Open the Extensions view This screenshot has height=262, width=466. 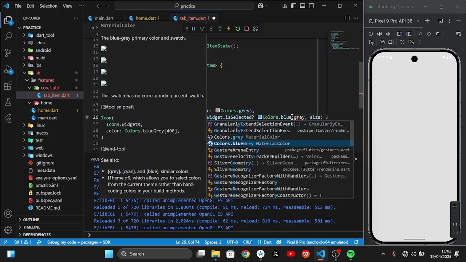[x=8, y=86]
